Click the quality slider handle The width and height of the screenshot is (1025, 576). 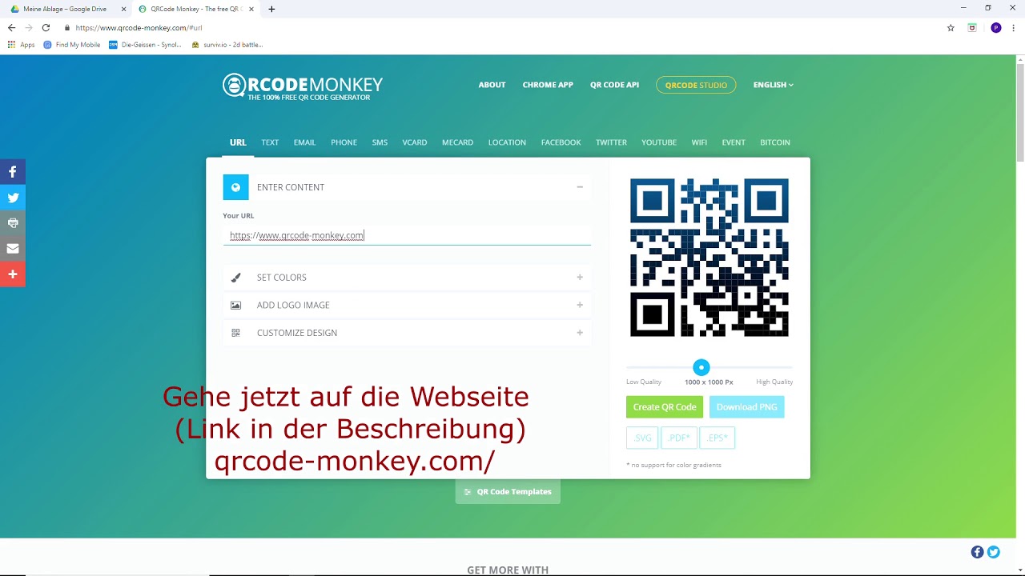[x=701, y=367]
